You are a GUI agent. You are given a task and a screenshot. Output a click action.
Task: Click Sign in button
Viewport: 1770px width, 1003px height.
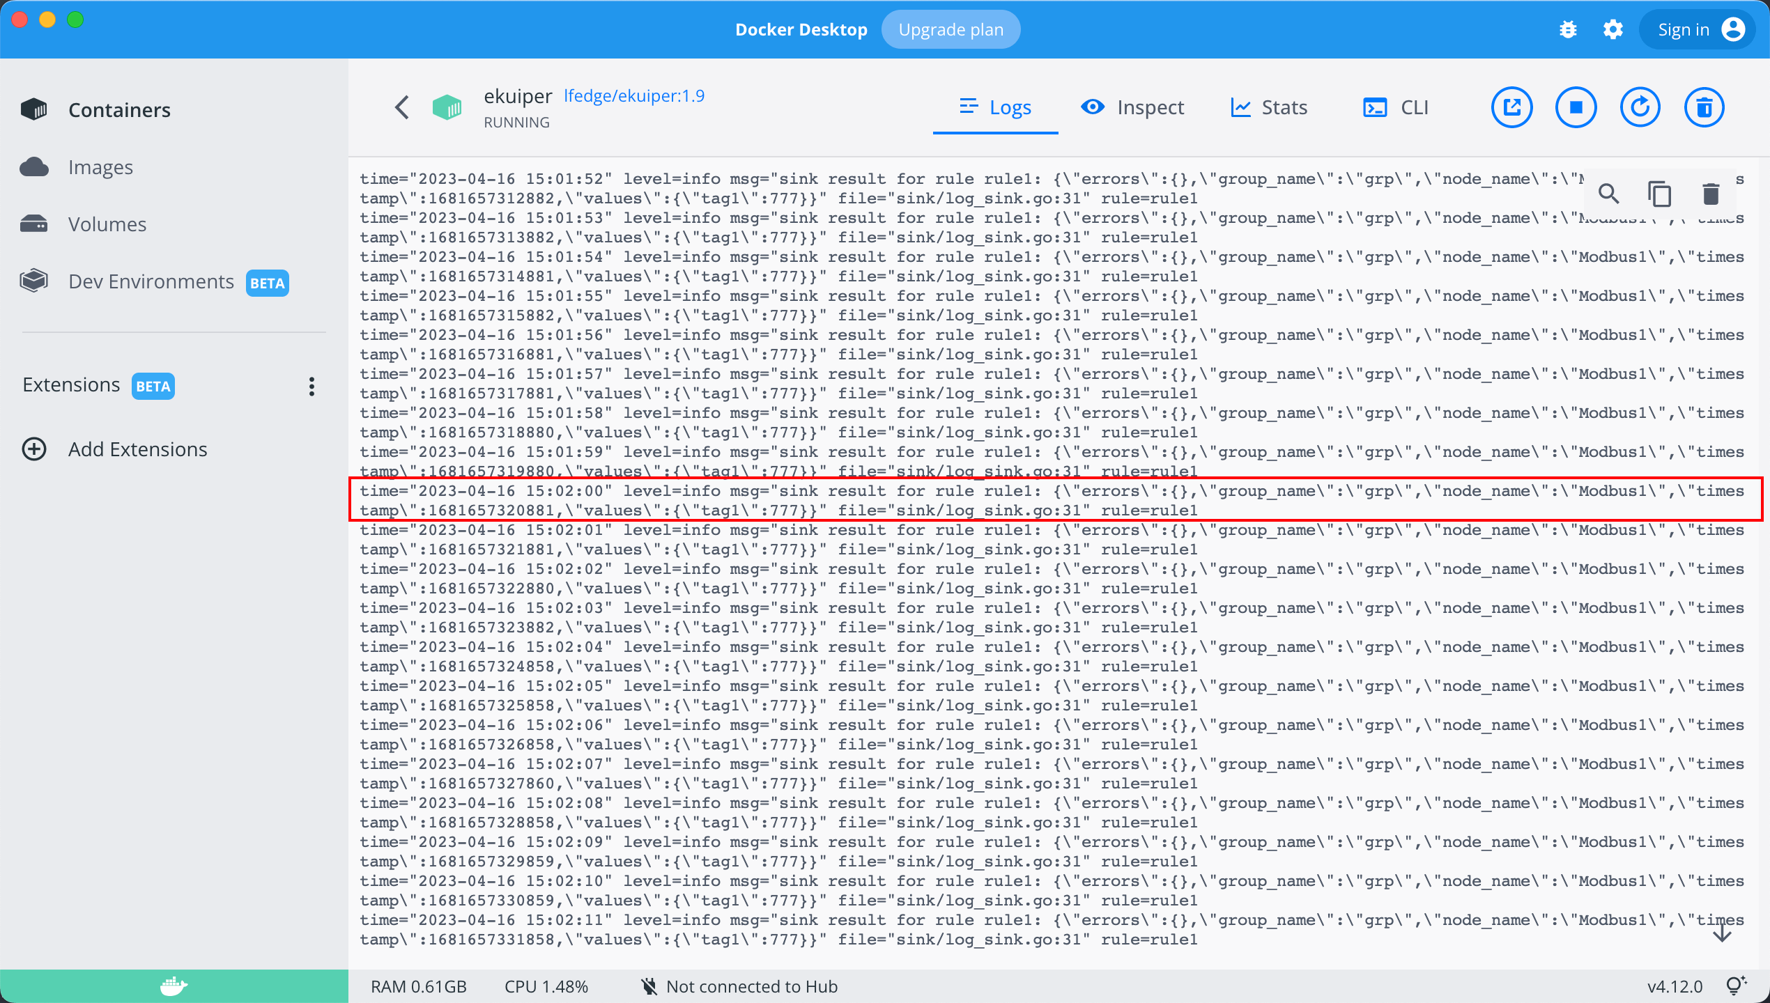(x=1700, y=29)
